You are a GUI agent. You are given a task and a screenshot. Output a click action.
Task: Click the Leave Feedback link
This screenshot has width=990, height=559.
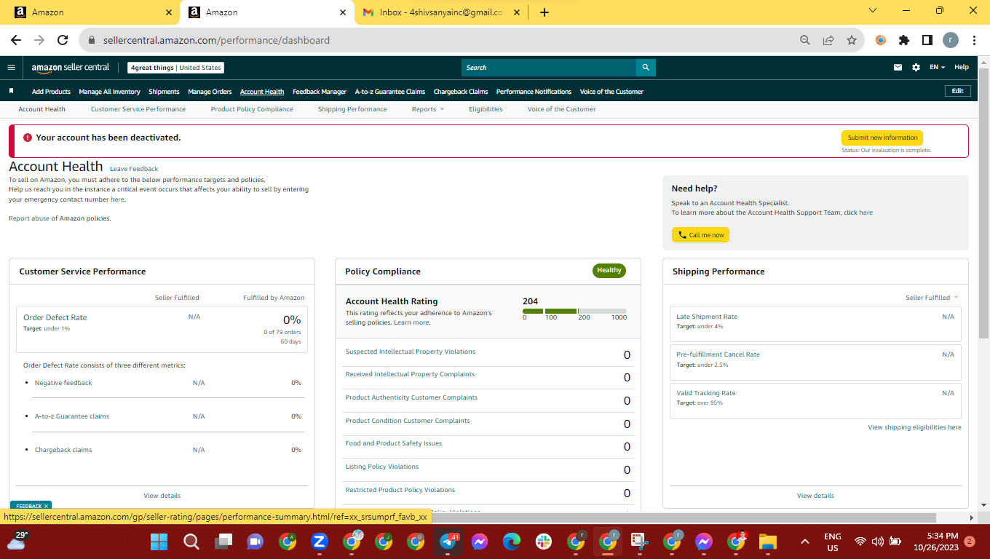pos(134,169)
